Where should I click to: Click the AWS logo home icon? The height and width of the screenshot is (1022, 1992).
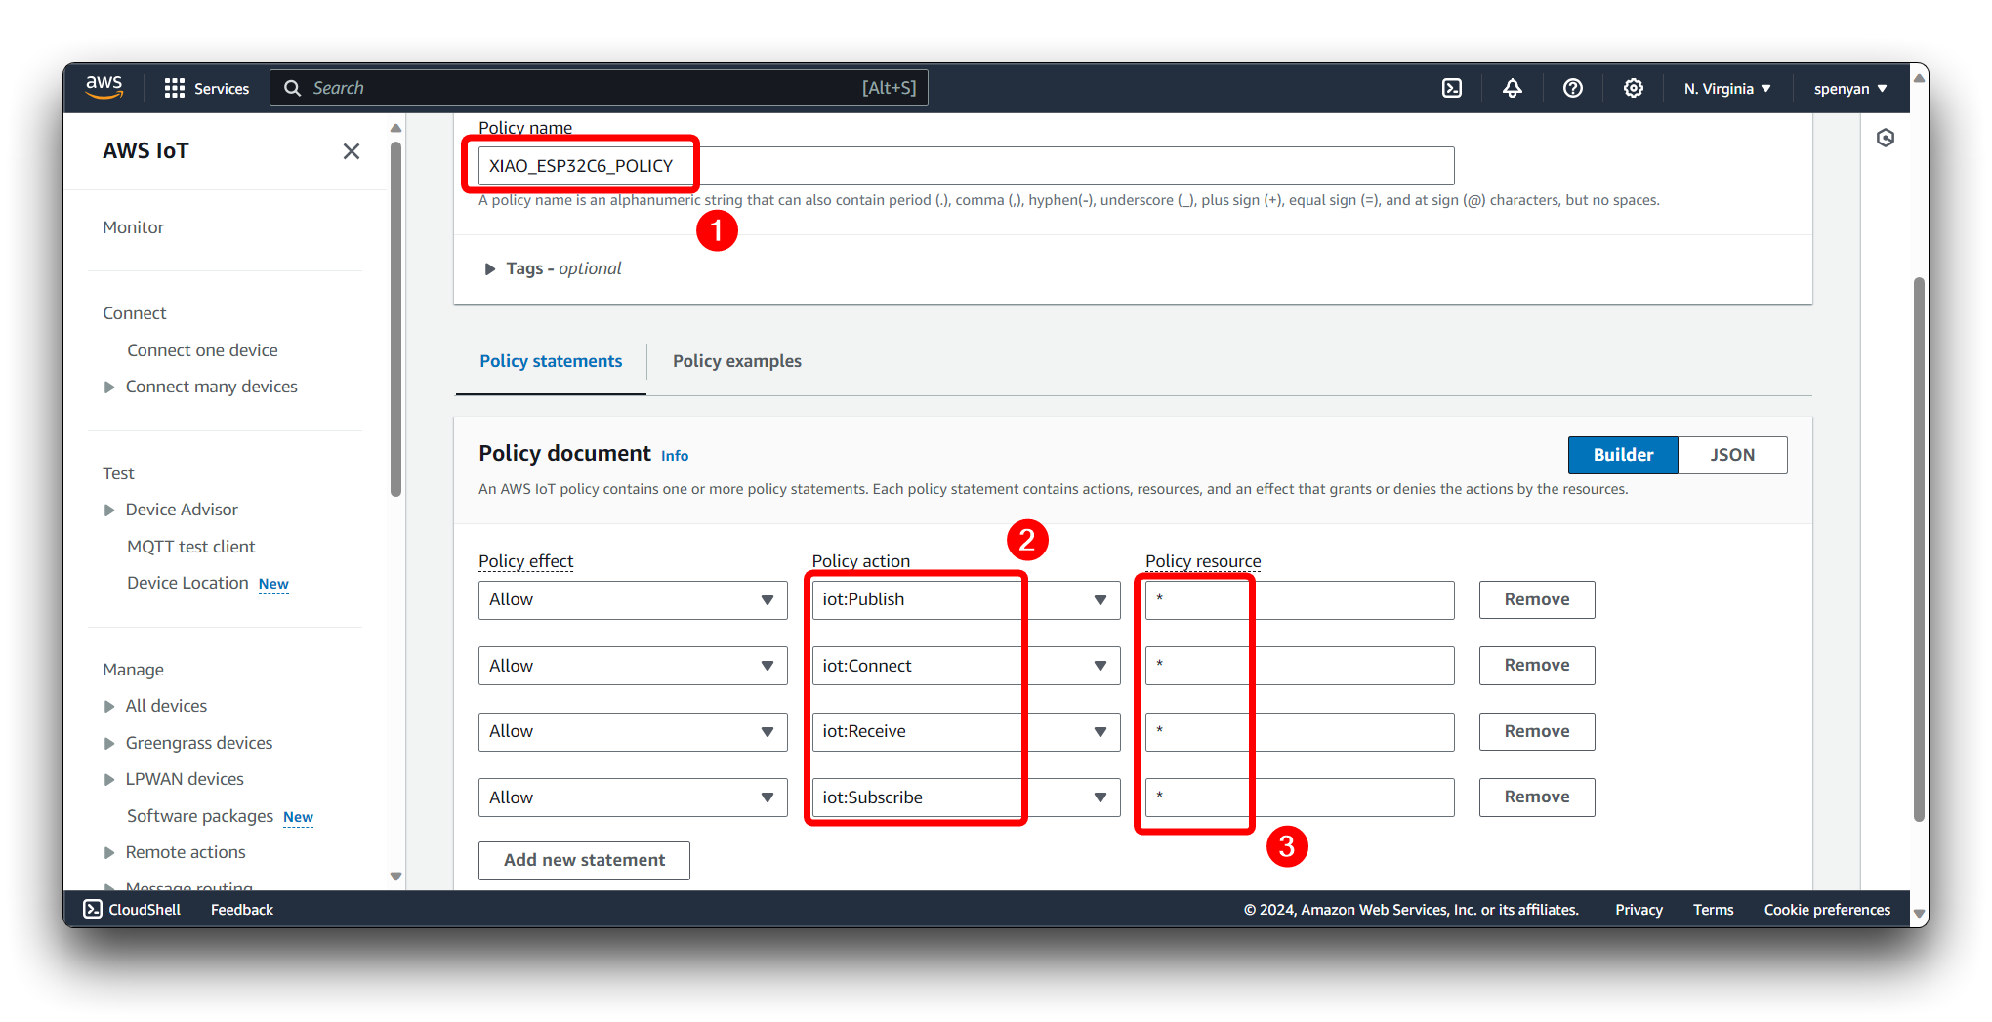[104, 87]
